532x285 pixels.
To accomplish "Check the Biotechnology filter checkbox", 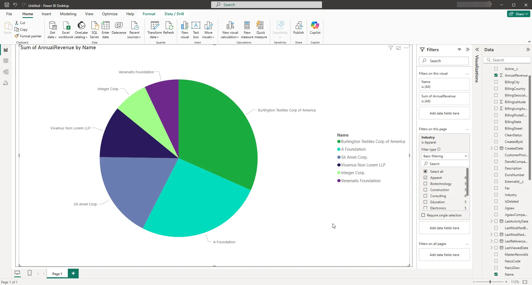I will [x=425, y=184].
